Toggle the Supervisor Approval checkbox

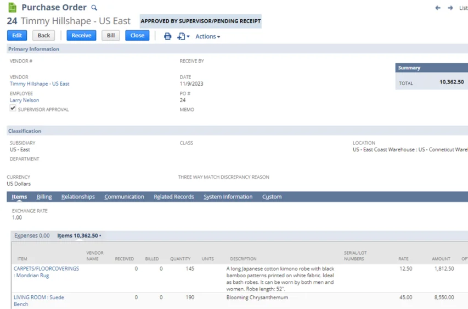(13, 109)
